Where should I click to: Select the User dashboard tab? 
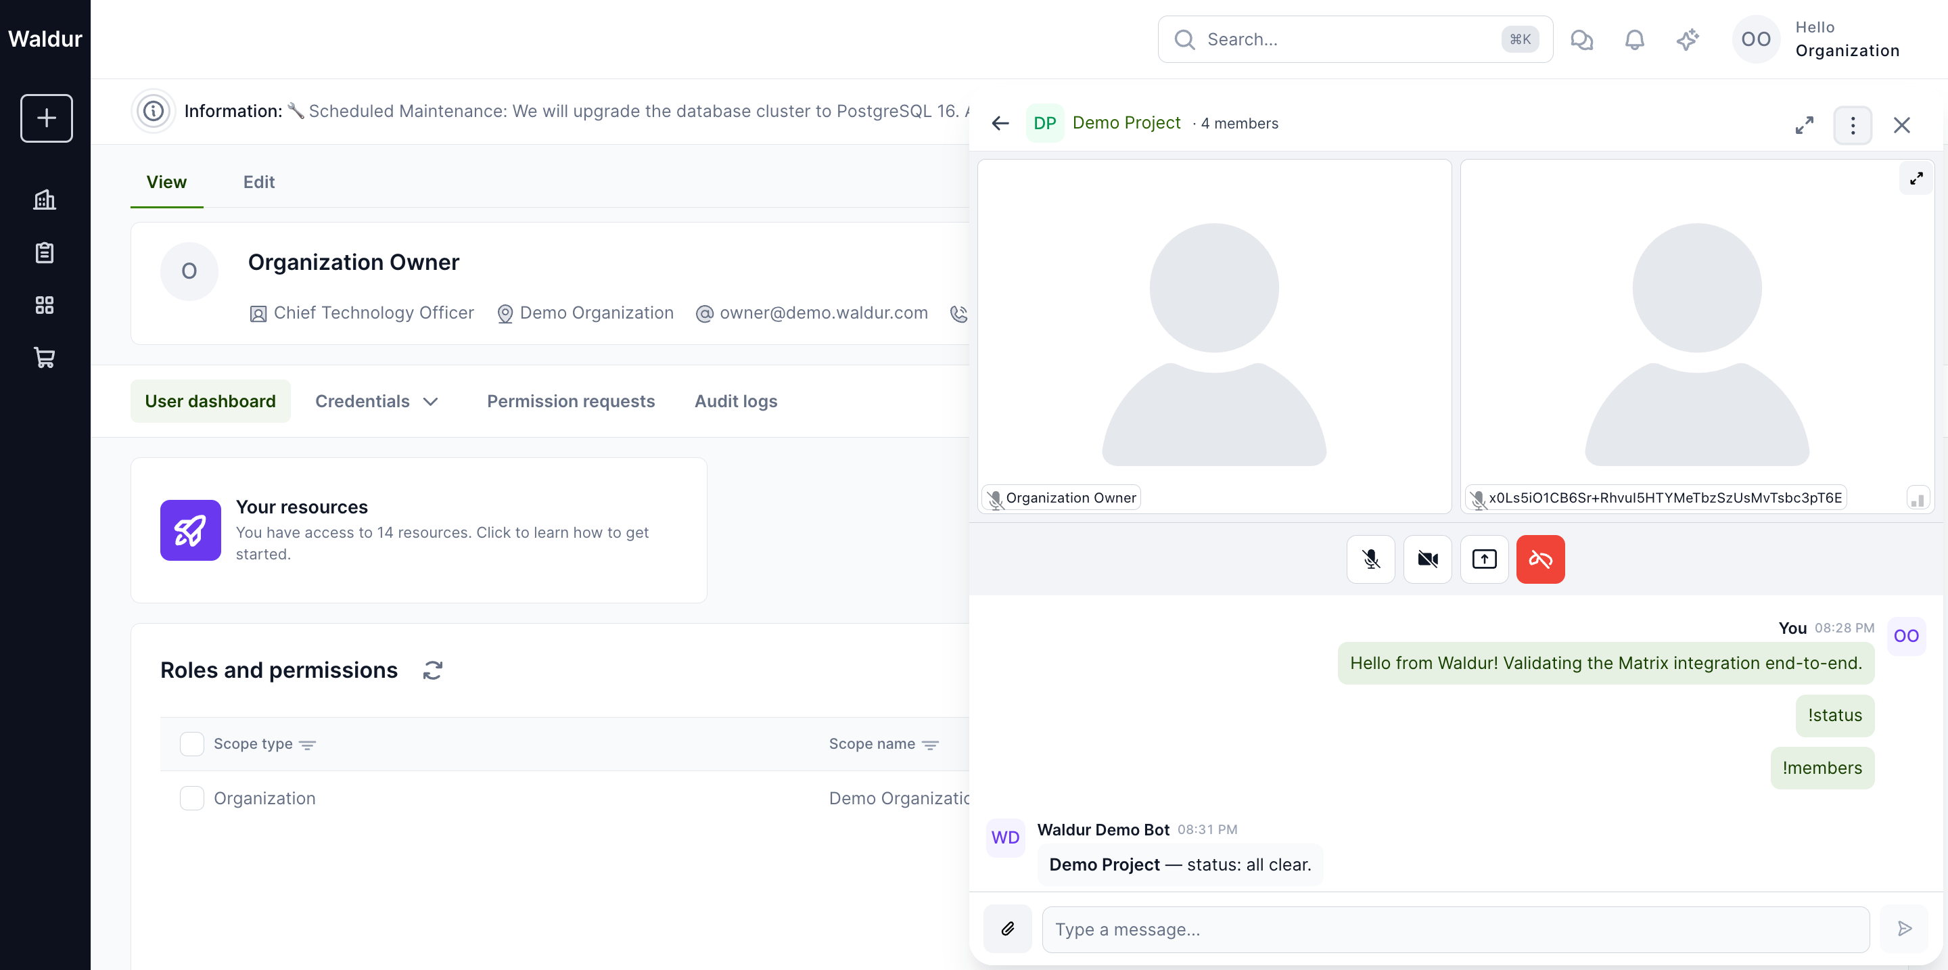click(x=210, y=401)
